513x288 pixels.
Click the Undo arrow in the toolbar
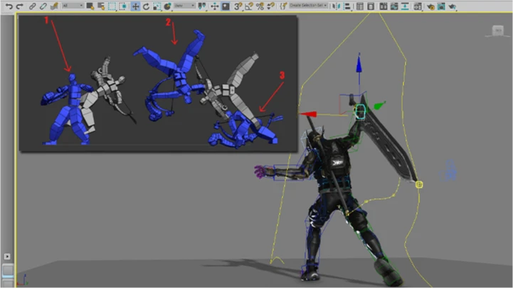pyautogui.click(x=9, y=6)
